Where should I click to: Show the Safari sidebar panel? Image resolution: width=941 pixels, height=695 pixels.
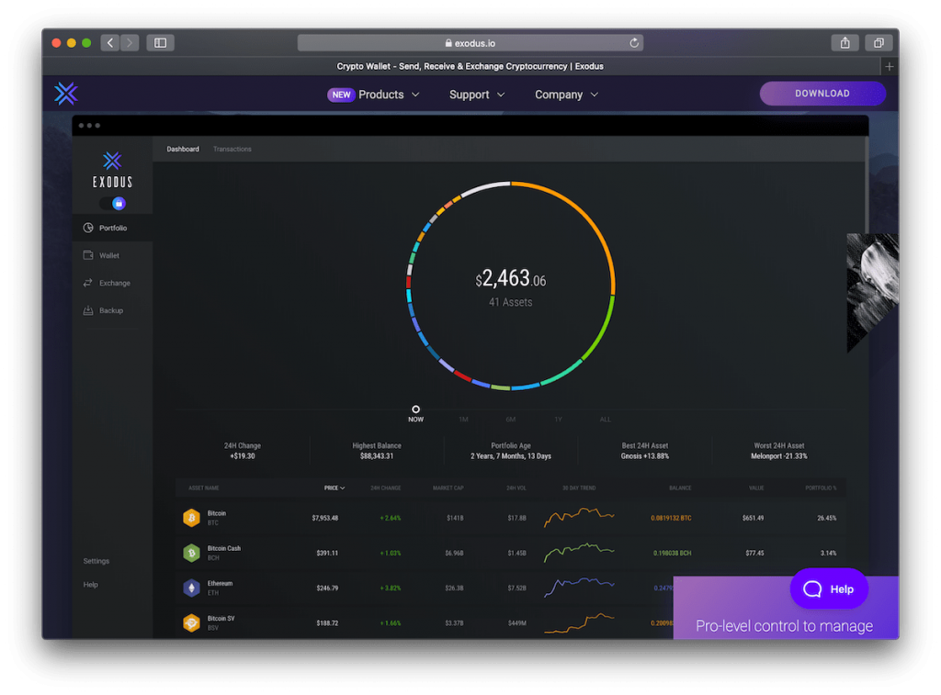point(160,42)
